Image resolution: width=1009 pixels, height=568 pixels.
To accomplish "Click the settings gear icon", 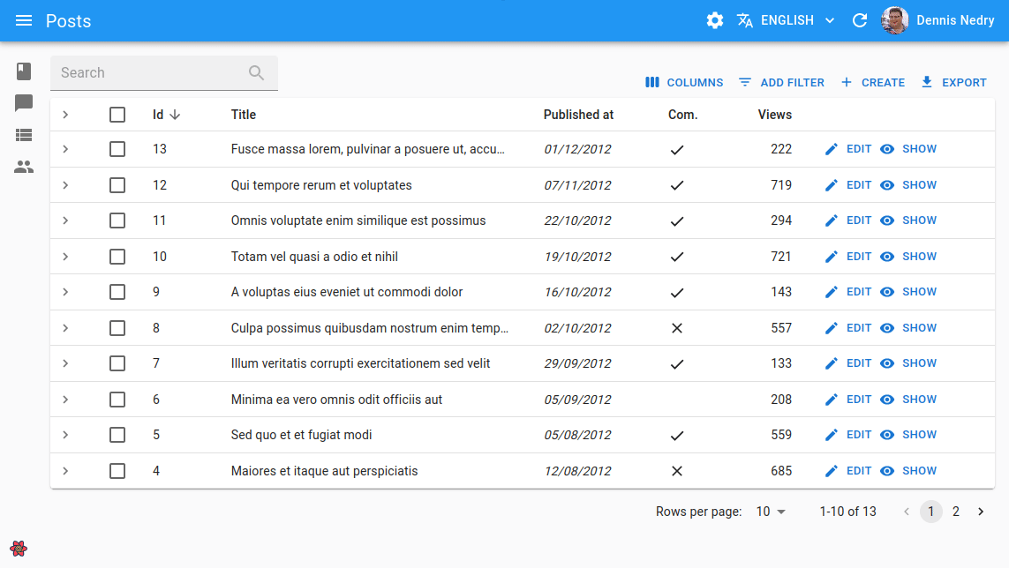I will click(715, 20).
